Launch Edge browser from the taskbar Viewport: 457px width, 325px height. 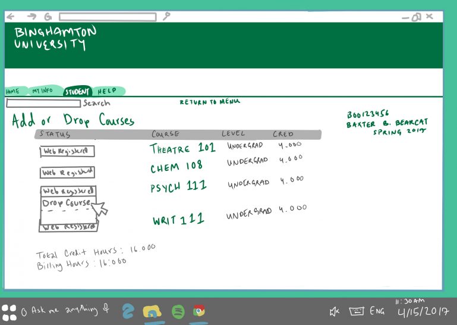(x=127, y=311)
